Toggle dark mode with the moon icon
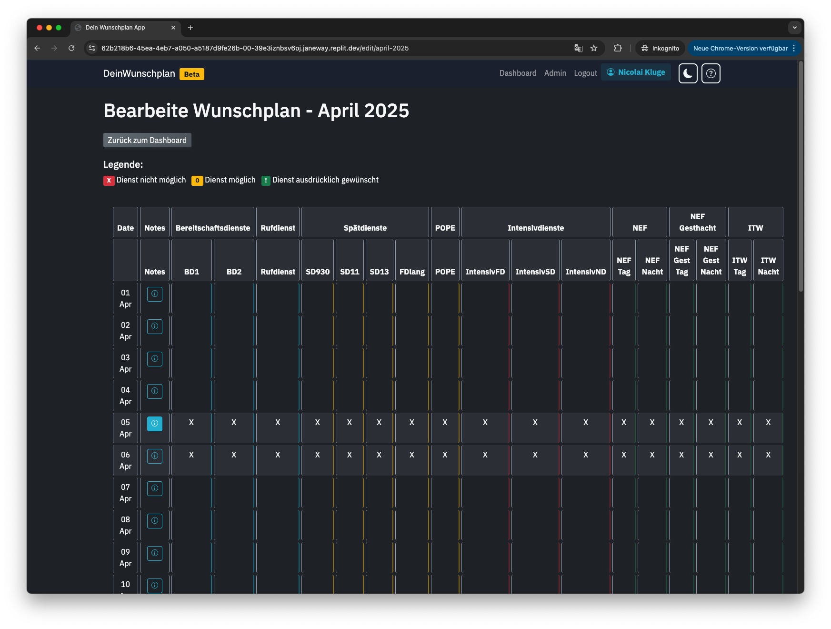Screen dimensions: 831x629 [x=687, y=73]
